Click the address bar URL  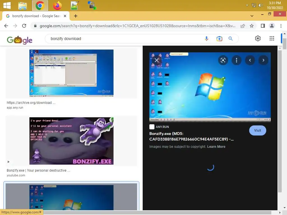point(137,26)
